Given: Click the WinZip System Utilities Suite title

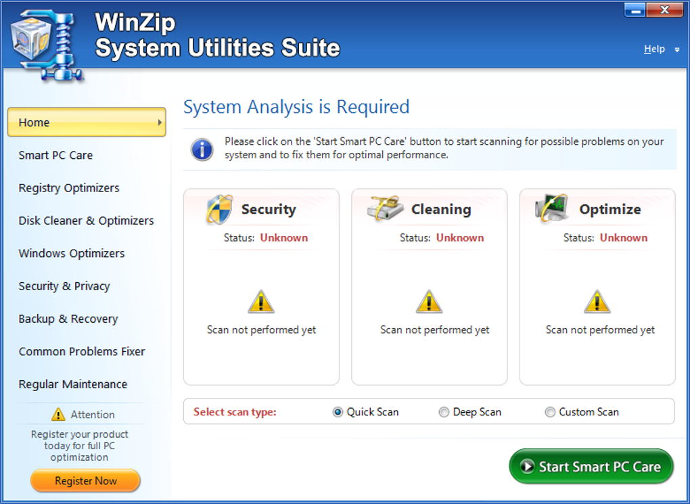Looking at the screenshot, I should pos(217,35).
